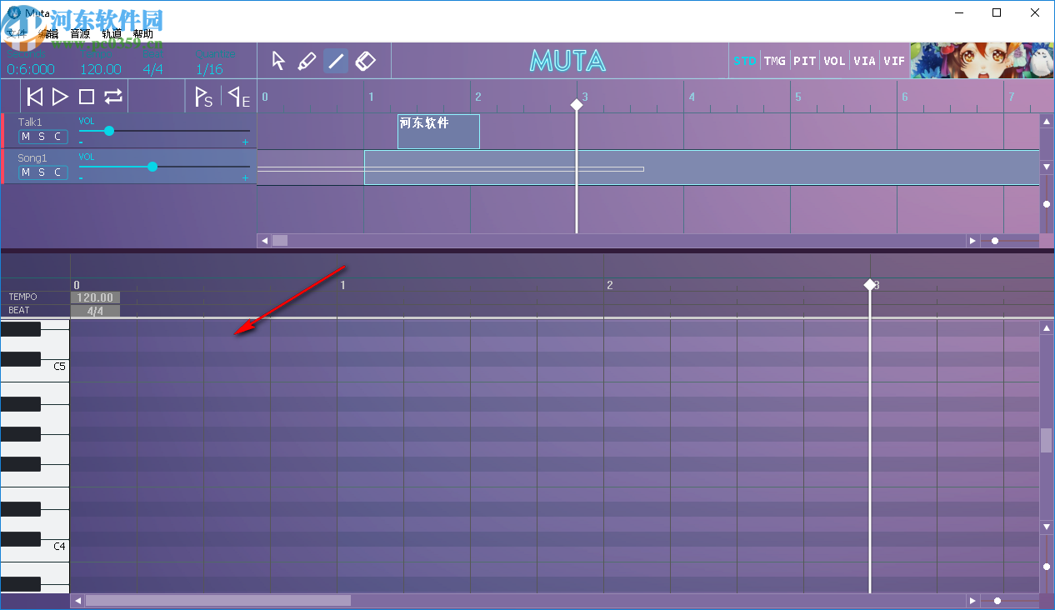Click the rewind-to-start playback icon
This screenshot has width=1055, height=610.
tap(33, 96)
